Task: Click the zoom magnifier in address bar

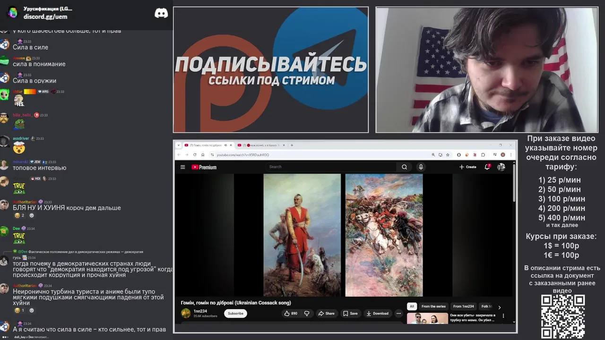Action: click(x=433, y=154)
